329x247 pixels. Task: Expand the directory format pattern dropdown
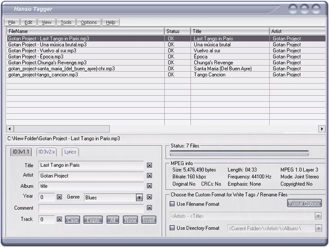[318, 228]
